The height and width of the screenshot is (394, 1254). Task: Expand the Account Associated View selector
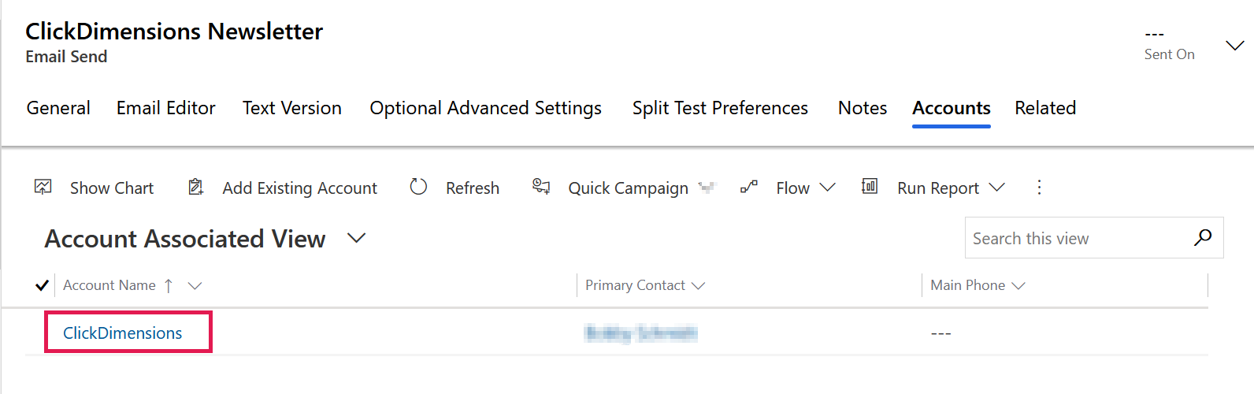pos(357,238)
